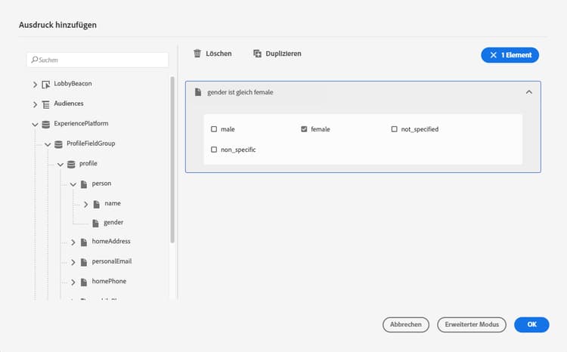Click the name document icon
Viewport: 567px width, 352px height.
[x=97, y=204]
